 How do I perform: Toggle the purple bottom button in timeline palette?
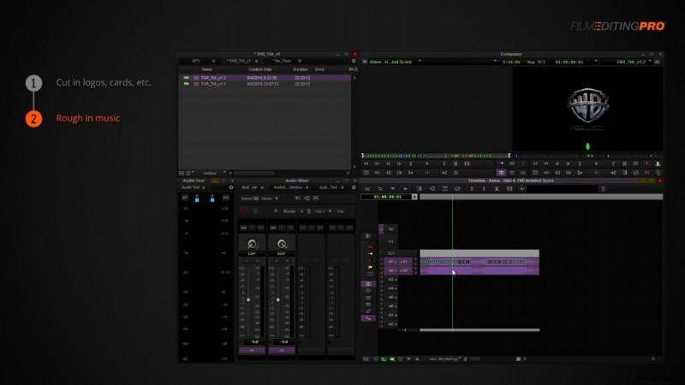pos(368,318)
